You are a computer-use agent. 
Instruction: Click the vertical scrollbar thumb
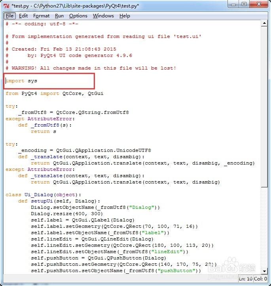click(264, 107)
